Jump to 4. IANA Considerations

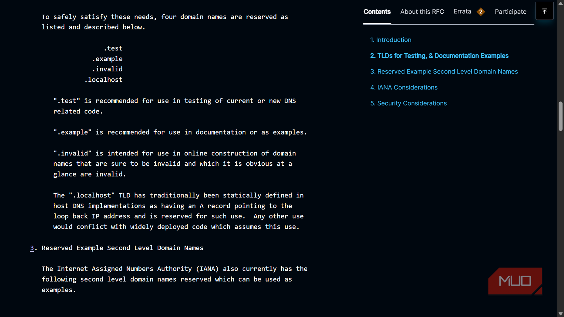click(x=404, y=87)
